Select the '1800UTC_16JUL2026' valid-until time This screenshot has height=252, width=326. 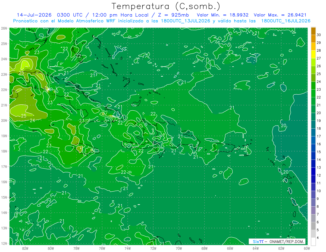point(286,21)
